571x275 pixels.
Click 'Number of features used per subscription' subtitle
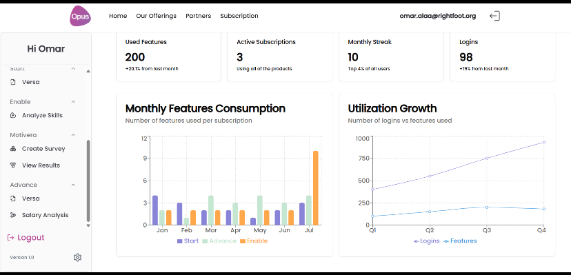coord(189,121)
